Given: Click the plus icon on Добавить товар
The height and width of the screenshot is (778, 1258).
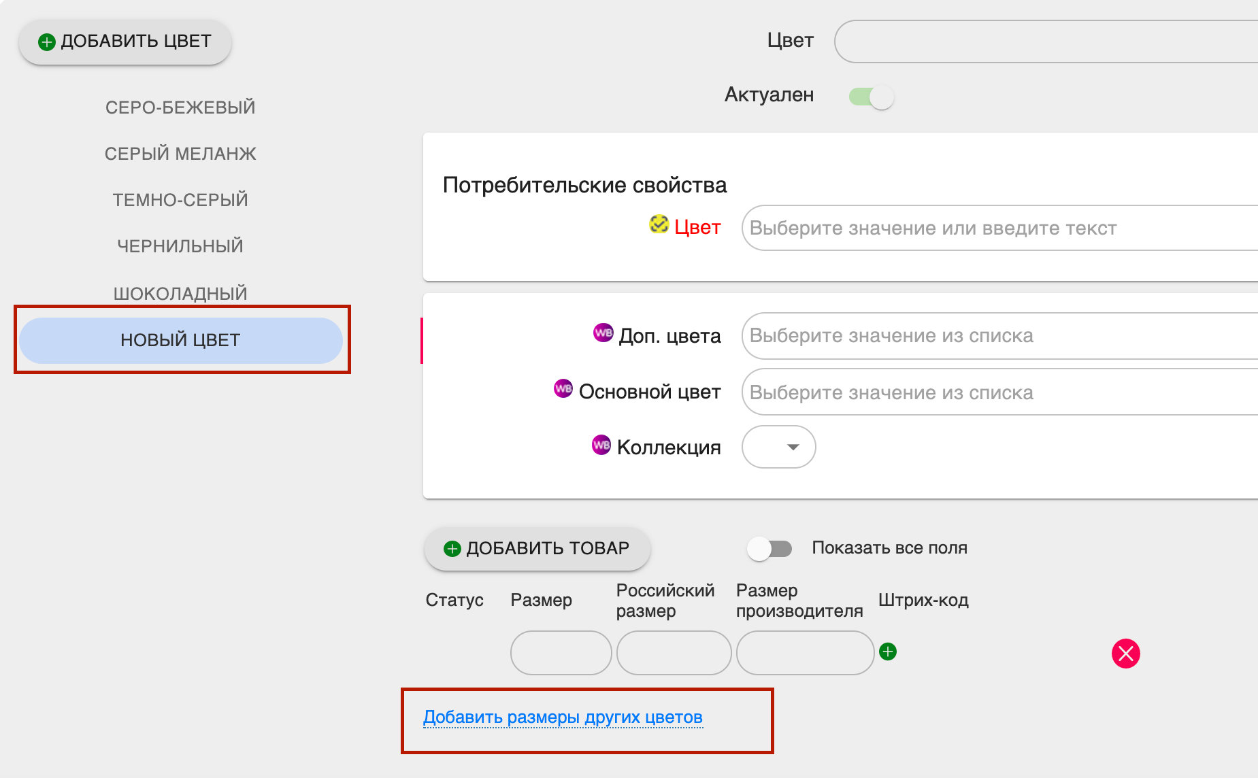Looking at the screenshot, I should coord(452,549).
